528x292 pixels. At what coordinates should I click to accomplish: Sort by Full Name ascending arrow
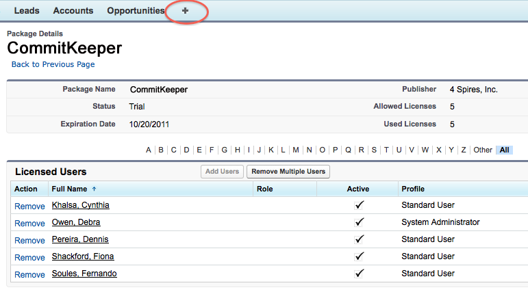pyautogui.click(x=94, y=189)
